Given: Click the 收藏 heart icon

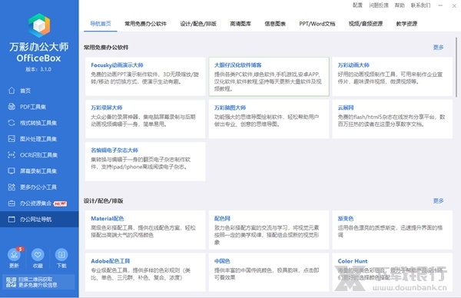Looking at the screenshot, I should click(38, 255).
